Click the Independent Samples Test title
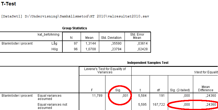218x110 pixels. click(x=148, y=62)
